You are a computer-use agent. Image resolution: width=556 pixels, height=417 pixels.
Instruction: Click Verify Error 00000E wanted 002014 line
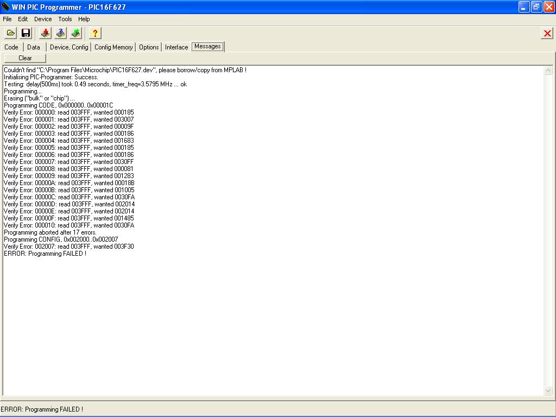(69, 211)
